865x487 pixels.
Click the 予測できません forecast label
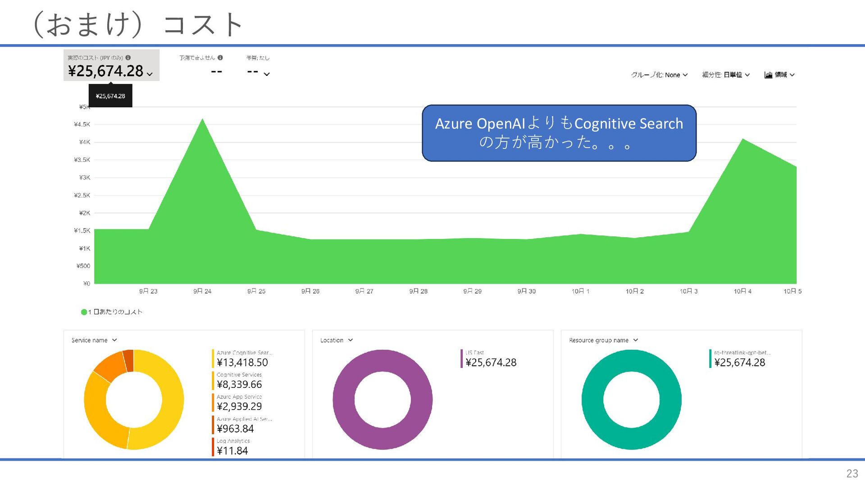(x=197, y=58)
